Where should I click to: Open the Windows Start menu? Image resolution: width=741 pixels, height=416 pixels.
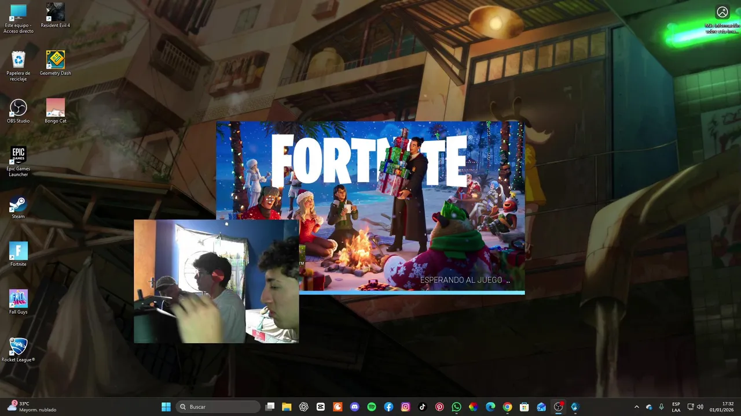point(166,407)
